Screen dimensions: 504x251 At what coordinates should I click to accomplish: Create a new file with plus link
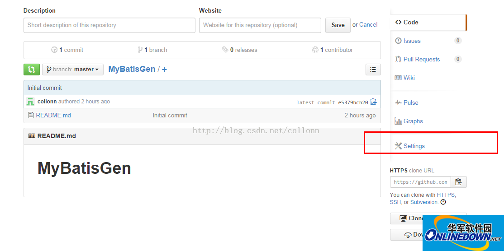click(x=164, y=69)
